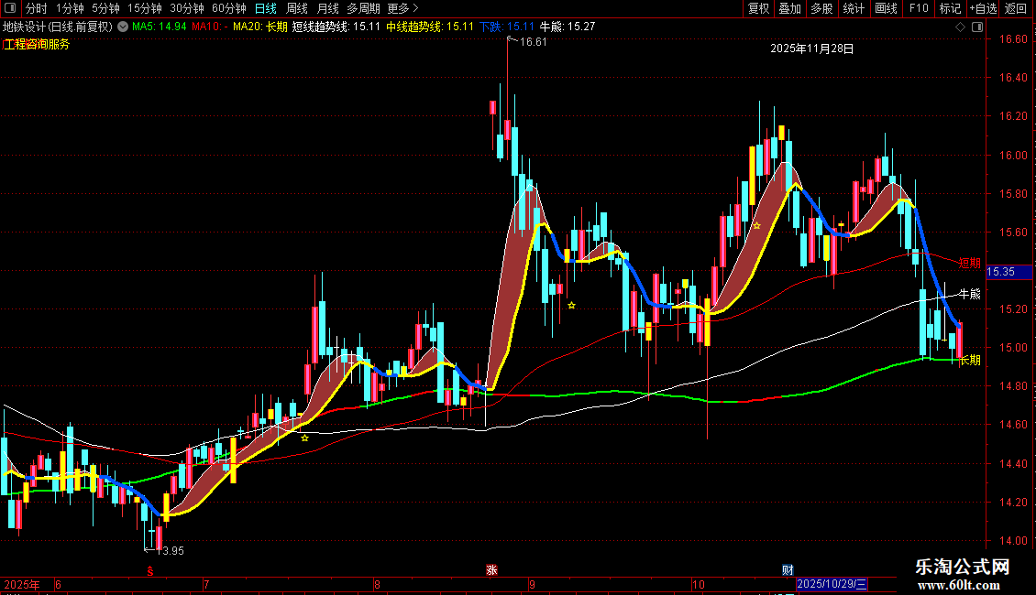
Task: Select the 5分钟 period tab
Action: (105, 8)
